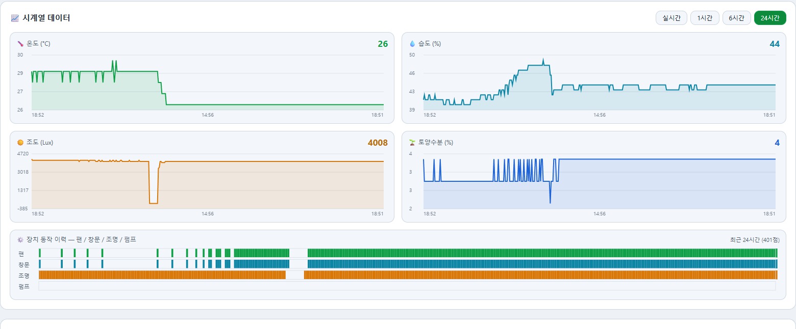Select the 실시간 time range
Screen dimensions: 796x329
671,18
